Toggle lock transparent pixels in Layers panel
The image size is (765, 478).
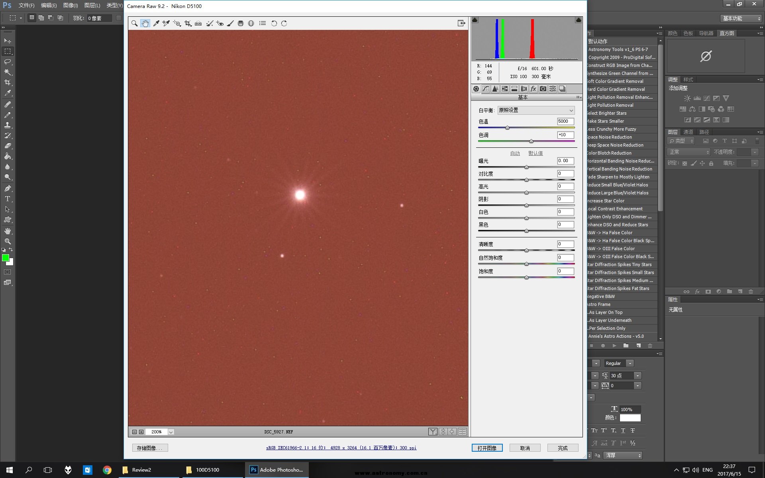click(x=685, y=163)
